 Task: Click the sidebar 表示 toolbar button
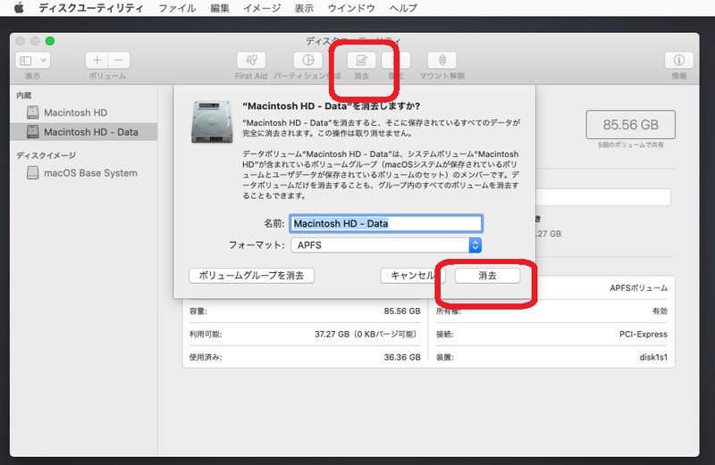tap(33, 60)
